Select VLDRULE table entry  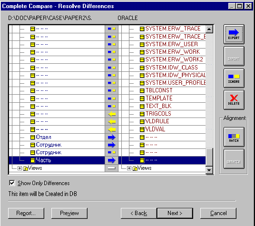(x=157, y=121)
